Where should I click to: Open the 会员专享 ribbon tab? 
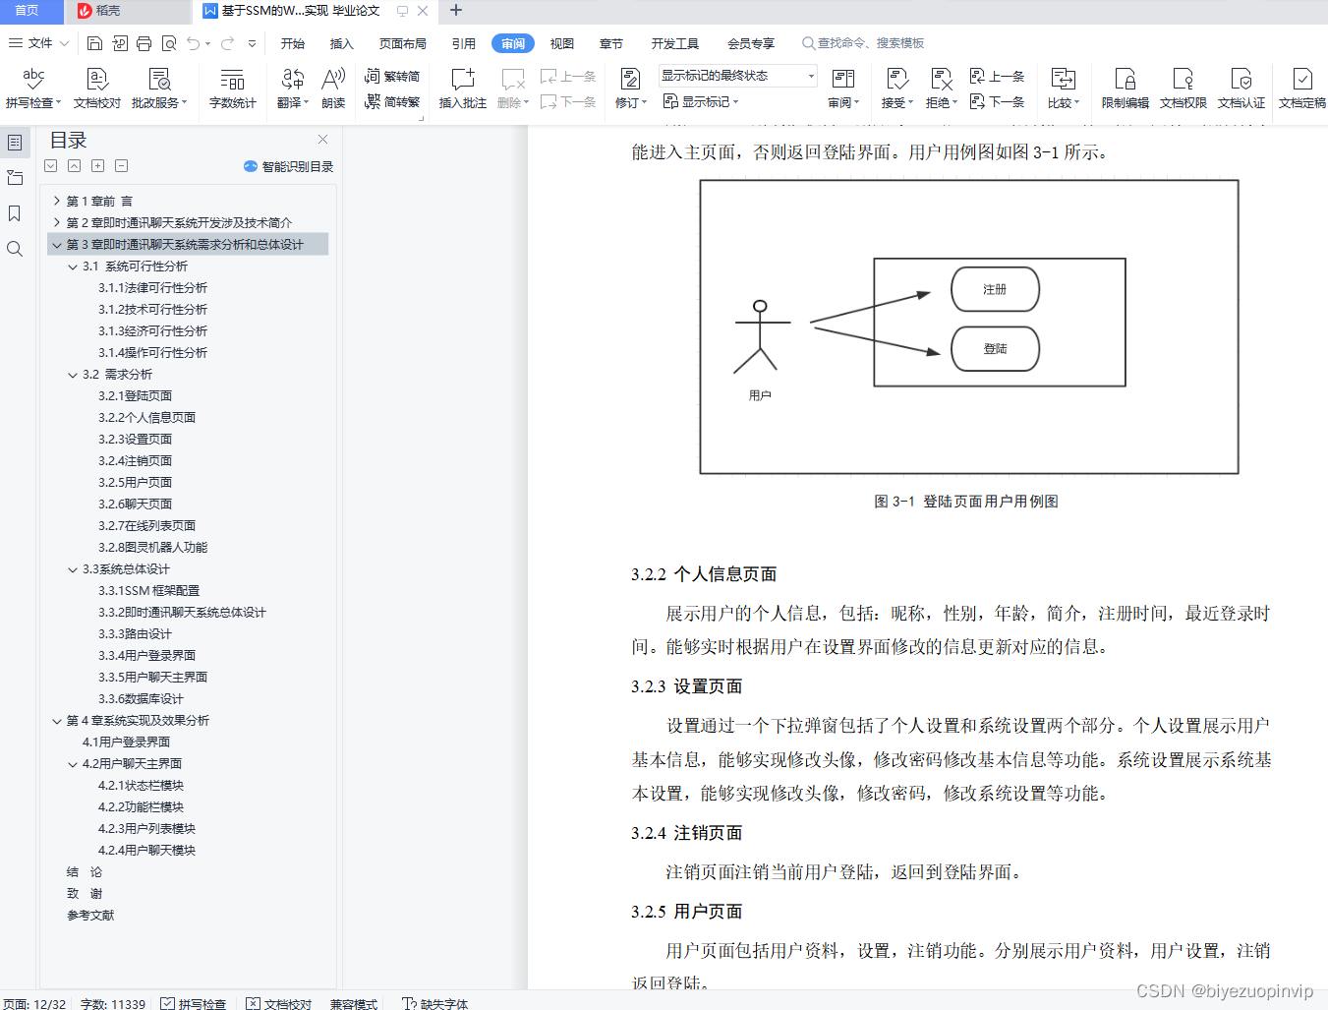pyautogui.click(x=751, y=43)
